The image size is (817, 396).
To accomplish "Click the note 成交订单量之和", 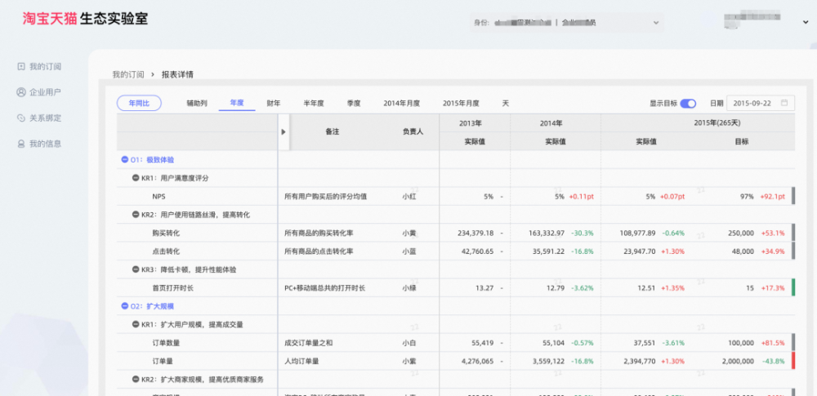I will click(309, 343).
